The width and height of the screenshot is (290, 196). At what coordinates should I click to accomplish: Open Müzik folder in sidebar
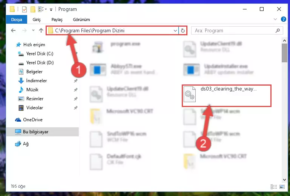point(32,90)
